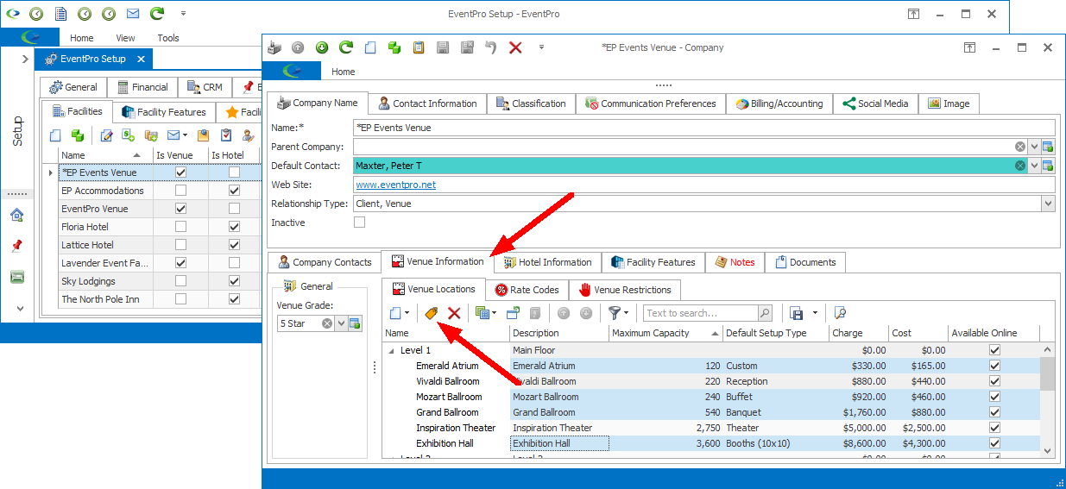Click the undo arrow in Company window toolbar
Viewport: 1066px width, 489px height.
[490, 47]
